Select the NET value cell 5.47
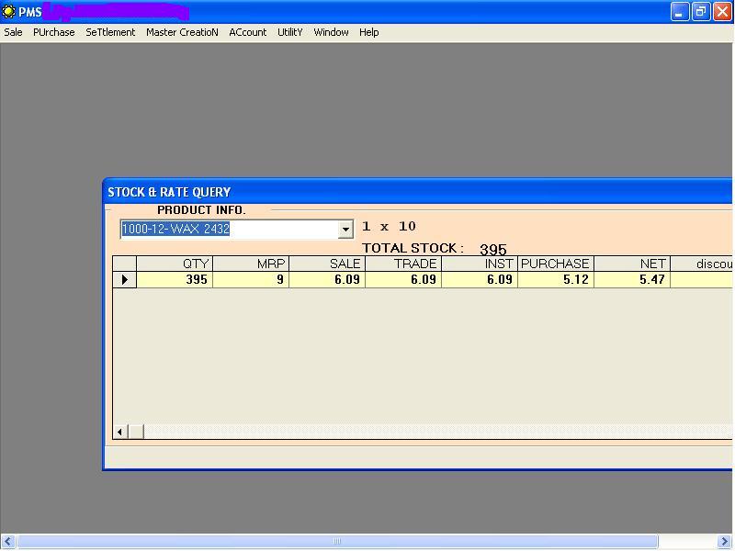The height and width of the screenshot is (551, 735). [632, 279]
